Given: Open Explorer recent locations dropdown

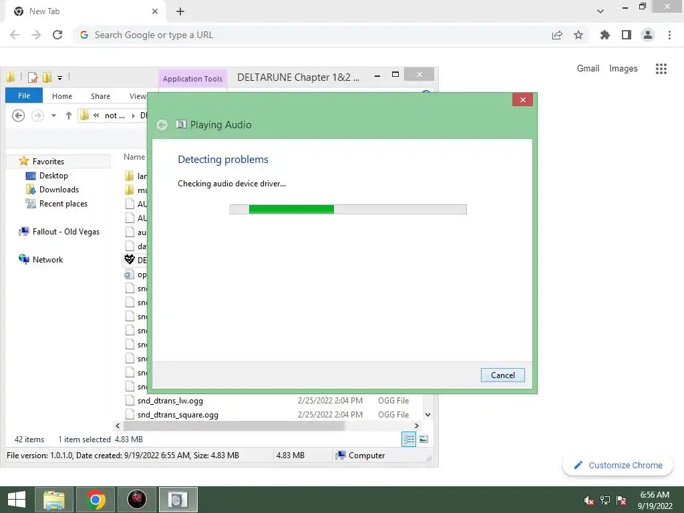Looking at the screenshot, I should tap(53, 116).
